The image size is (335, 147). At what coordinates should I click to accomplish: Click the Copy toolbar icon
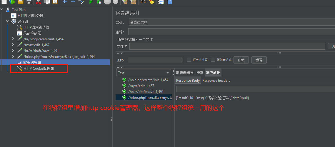click(46, 2)
